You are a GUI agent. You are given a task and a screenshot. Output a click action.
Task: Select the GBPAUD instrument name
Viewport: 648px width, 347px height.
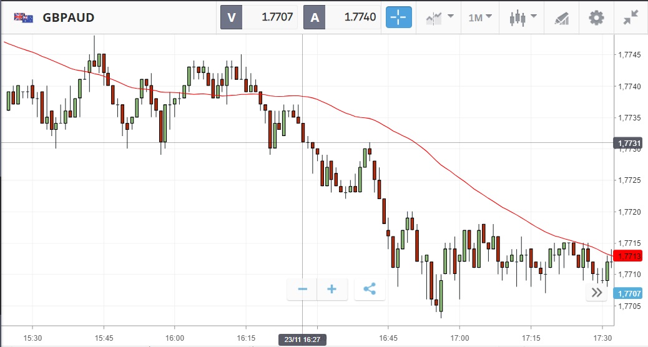69,17
